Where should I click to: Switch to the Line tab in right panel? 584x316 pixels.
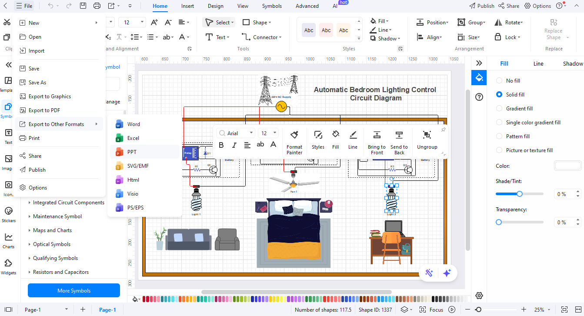538,63
